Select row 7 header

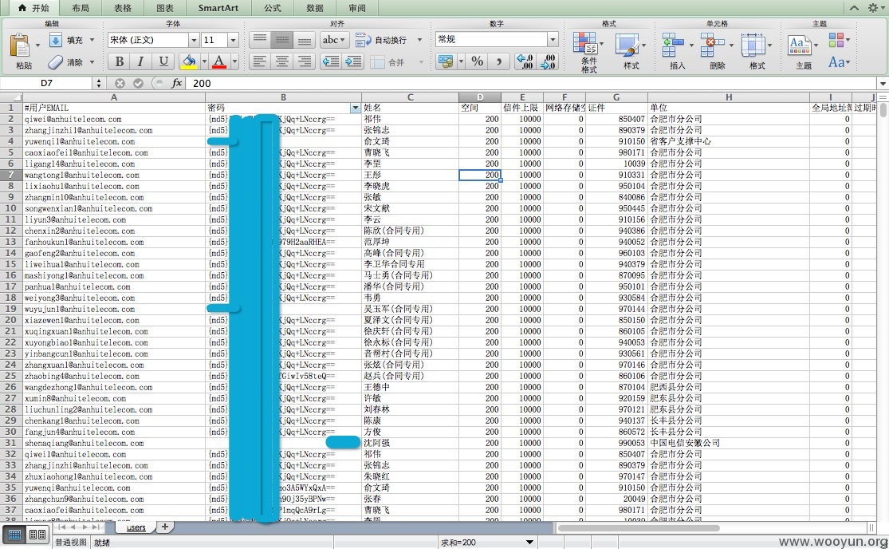point(11,175)
